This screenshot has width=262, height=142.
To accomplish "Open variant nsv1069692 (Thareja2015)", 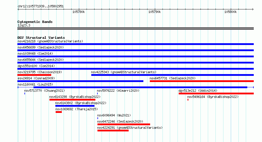I will click(x=77, y=109).
